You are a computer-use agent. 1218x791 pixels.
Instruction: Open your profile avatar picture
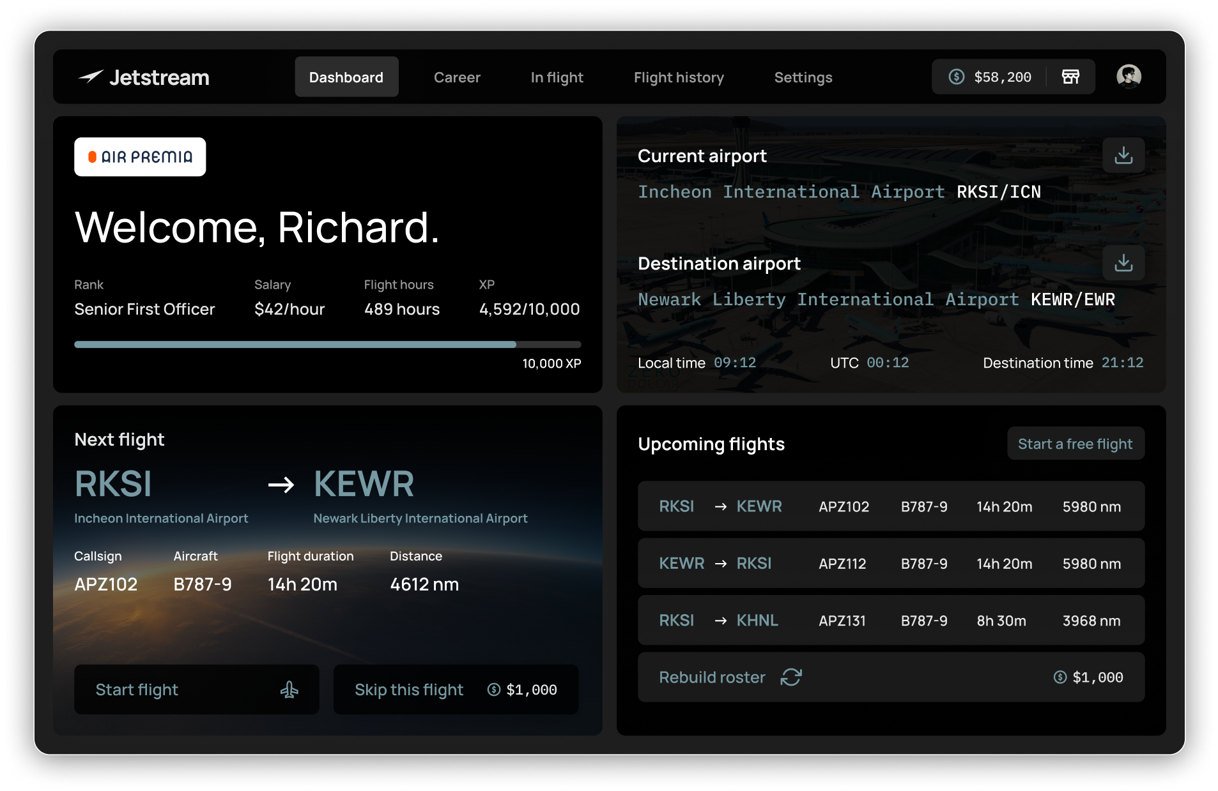coord(1129,76)
